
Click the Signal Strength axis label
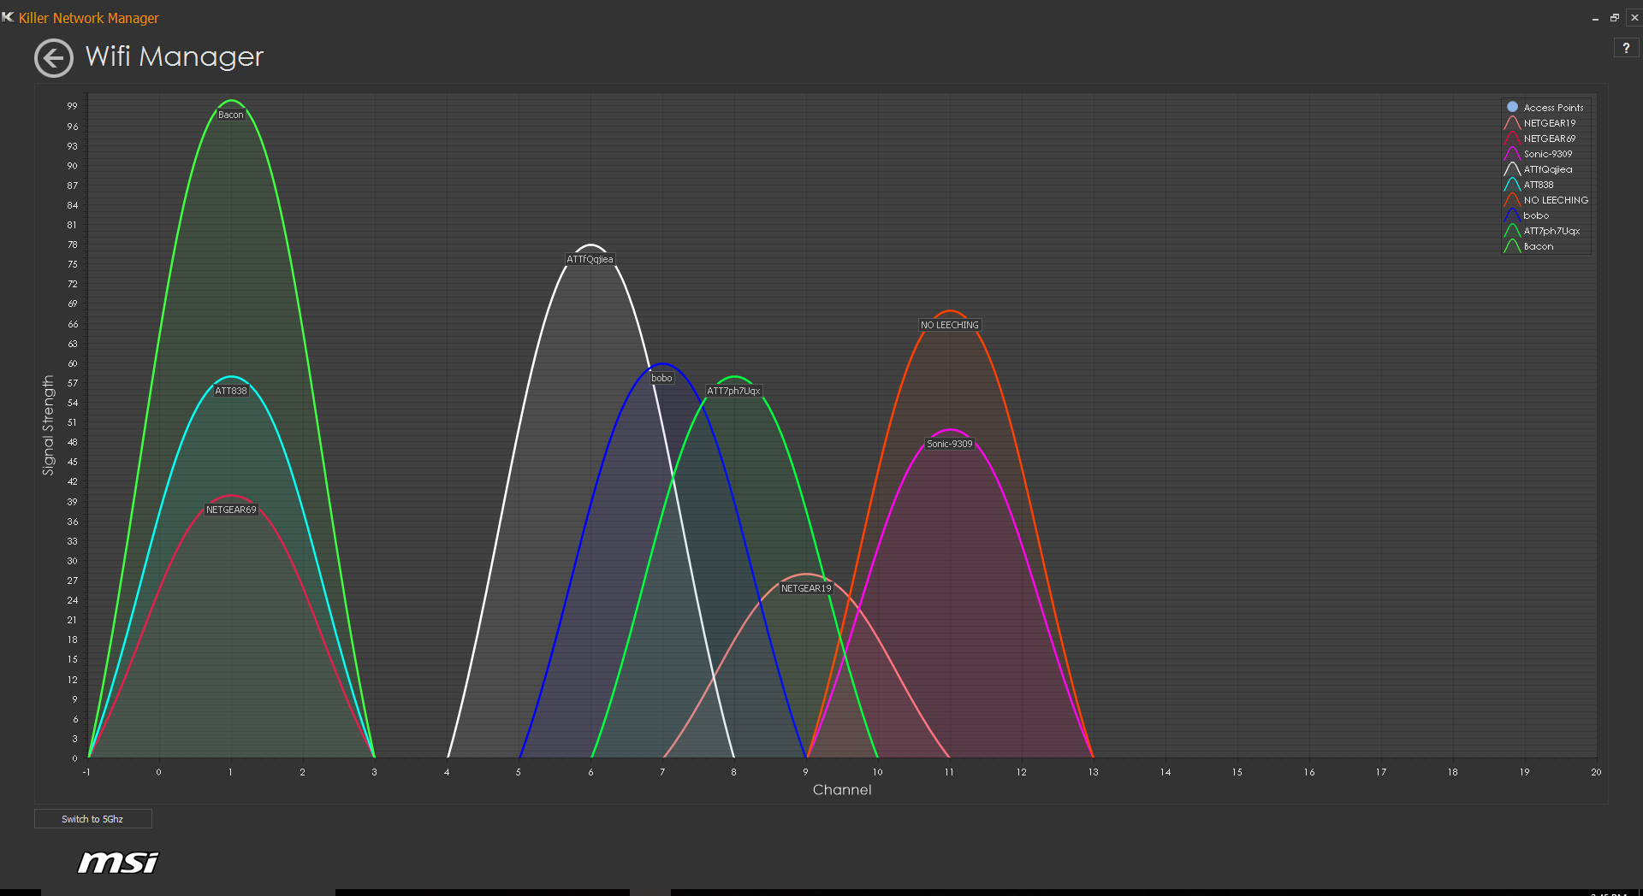pyautogui.click(x=48, y=425)
